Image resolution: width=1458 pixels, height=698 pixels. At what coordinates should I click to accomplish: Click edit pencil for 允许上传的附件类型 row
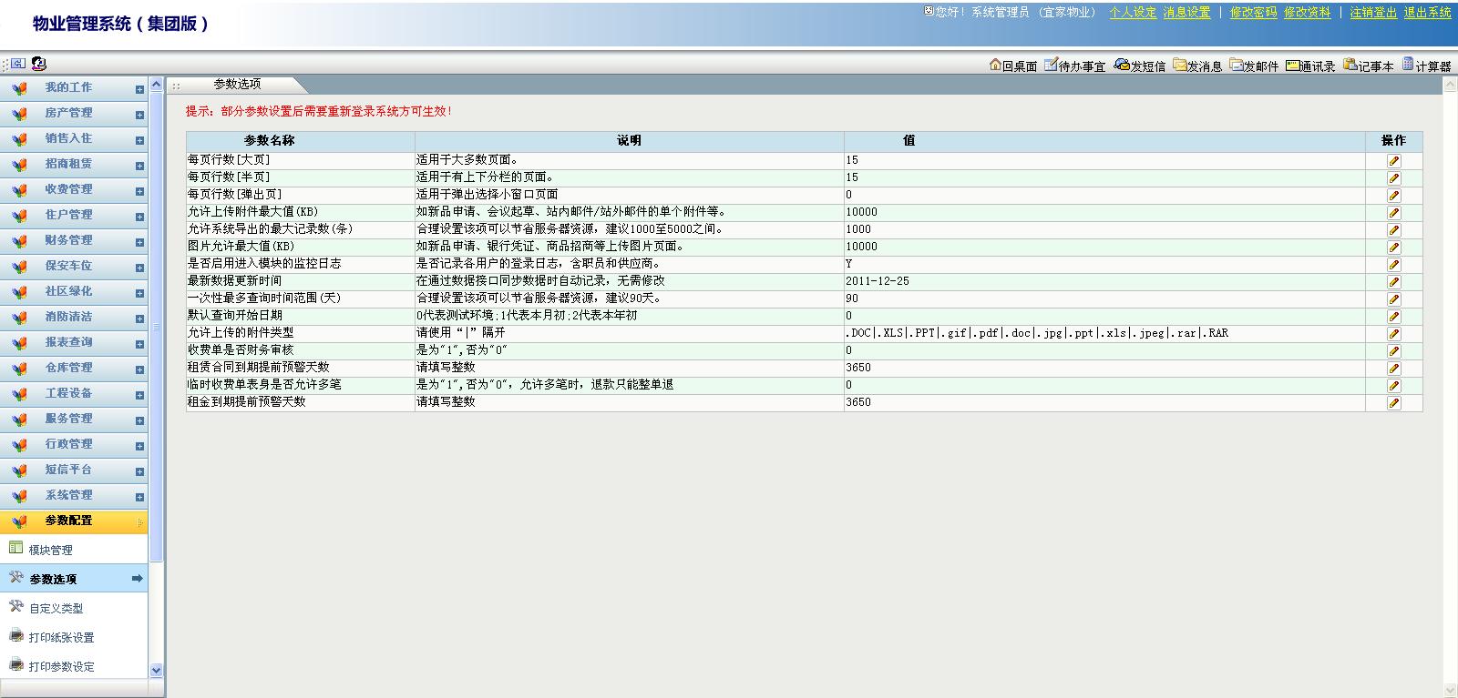pyautogui.click(x=1393, y=333)
